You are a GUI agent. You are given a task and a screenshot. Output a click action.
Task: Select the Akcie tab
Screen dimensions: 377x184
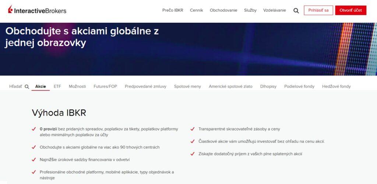[40, 86]
